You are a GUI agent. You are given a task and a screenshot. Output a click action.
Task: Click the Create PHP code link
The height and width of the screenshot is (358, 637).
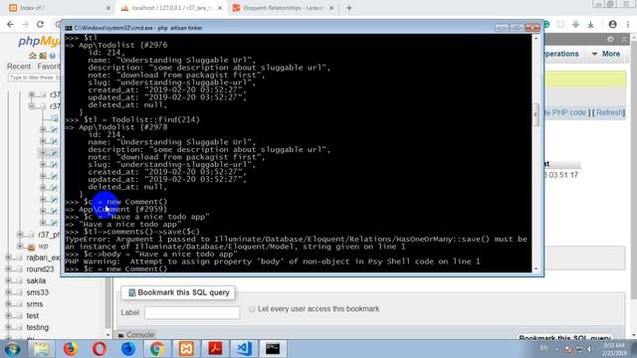[565, 112]
